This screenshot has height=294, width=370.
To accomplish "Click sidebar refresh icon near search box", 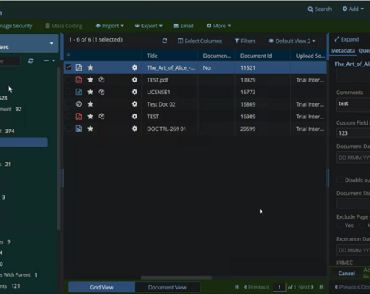I will pos(31,60).
